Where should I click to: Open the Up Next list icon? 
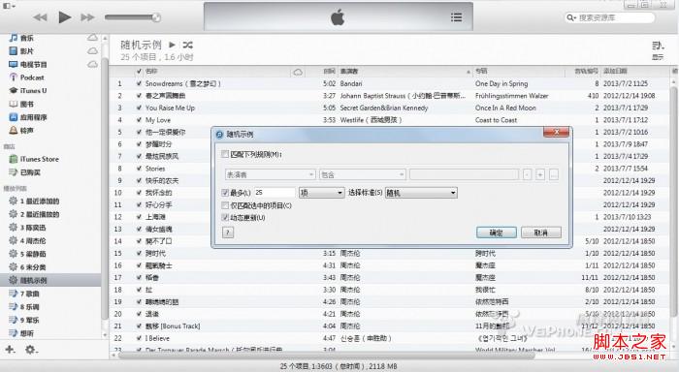click(x=456, y=17)
